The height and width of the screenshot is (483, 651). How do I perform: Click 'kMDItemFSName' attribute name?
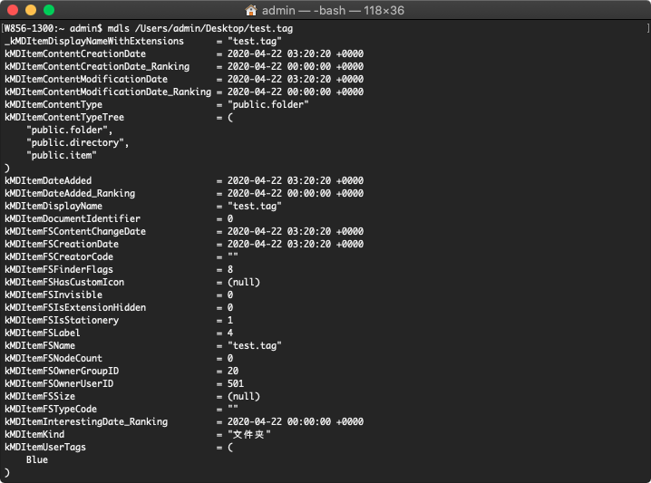[40, 345]
